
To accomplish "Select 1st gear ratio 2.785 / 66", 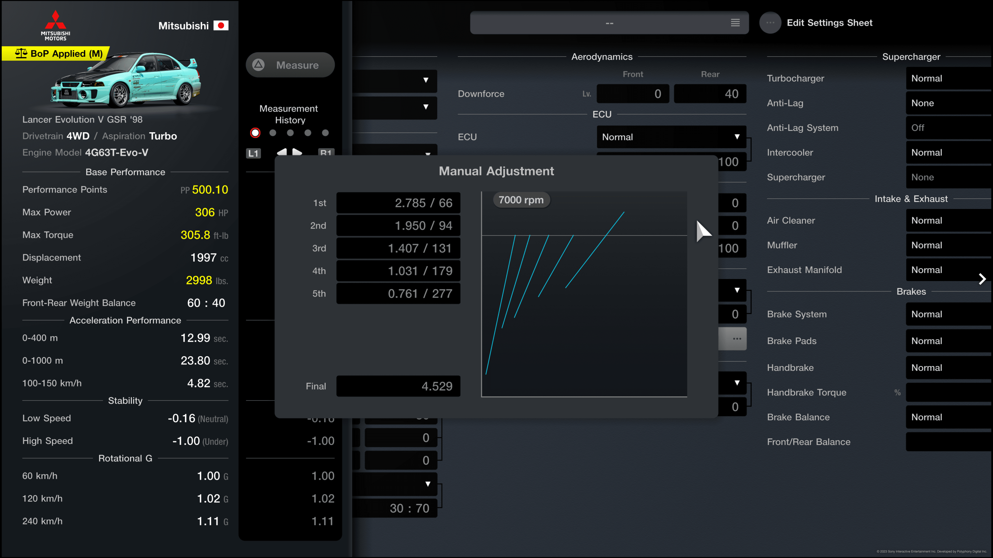I will click(398, 203).
